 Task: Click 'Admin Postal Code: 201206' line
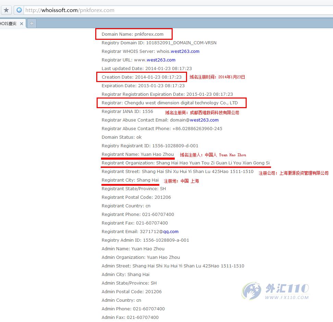(132, 291)
